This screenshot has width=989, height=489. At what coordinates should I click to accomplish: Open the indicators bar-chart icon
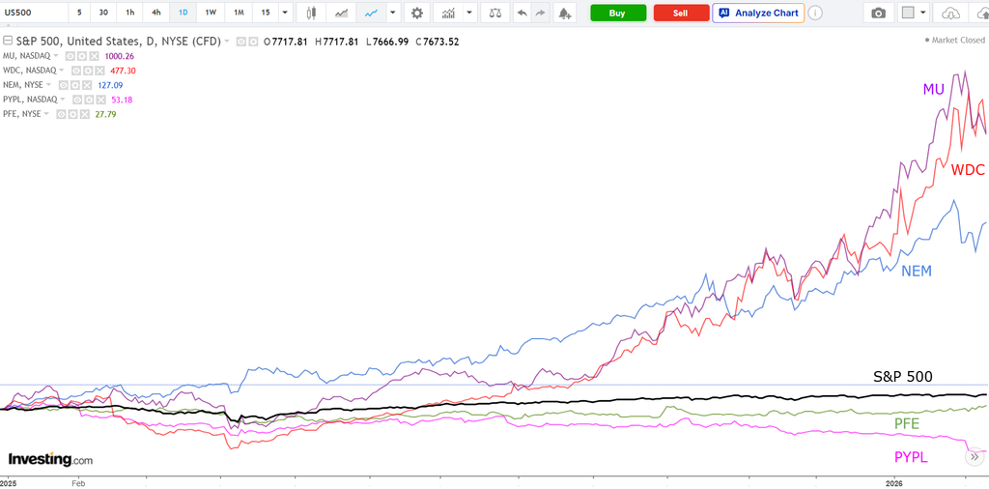(448, 13)
